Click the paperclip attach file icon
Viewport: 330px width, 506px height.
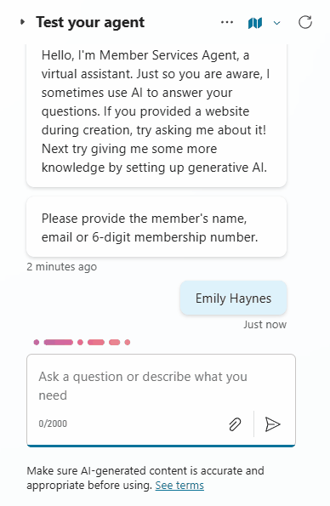click(235, 424)
